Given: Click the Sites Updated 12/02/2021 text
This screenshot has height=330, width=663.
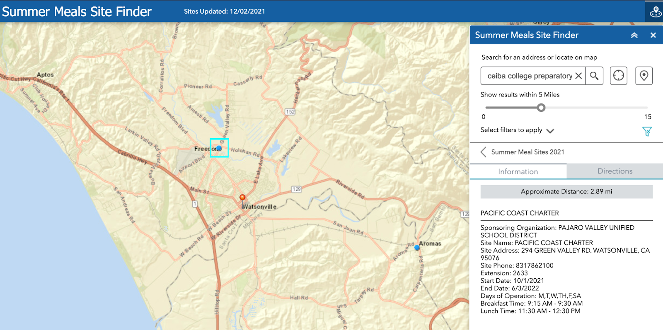Looking at the screenshot, I should [225, 12].
